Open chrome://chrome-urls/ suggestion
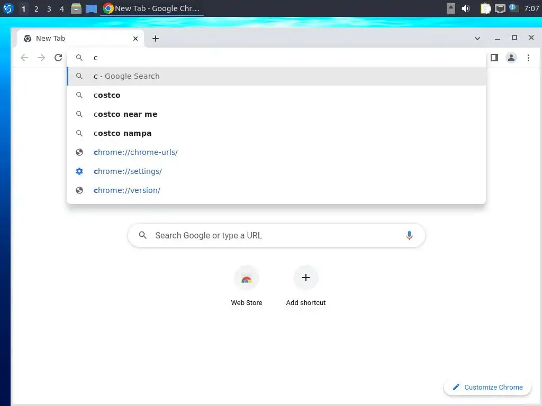The width and height of the screenshot is (542, 406). pyautogui.click(x=276, y=152)
